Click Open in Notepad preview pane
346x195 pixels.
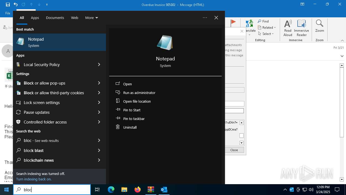pyautogui.click(x=127, y=84)
